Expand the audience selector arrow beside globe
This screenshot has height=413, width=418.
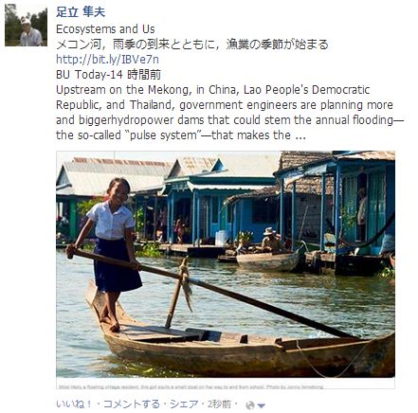[x=262, y=405]
